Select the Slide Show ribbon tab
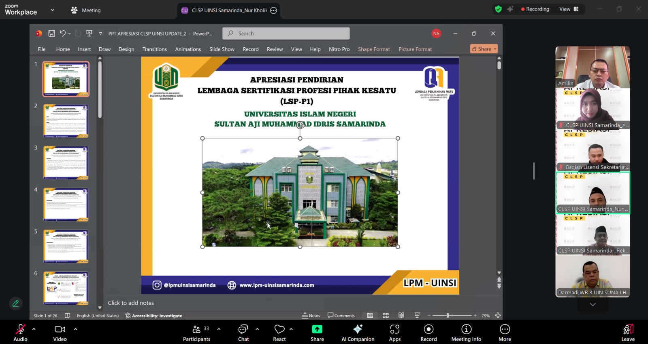 (x=222, y=49)
